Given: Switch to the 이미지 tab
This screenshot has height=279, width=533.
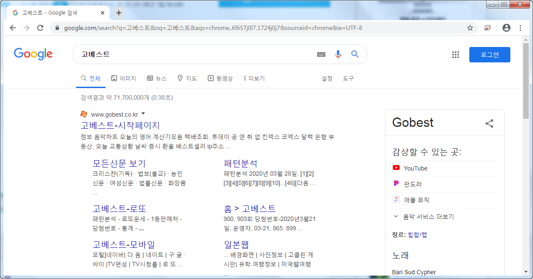Looking at the screenshot, I should pos(124,79).
